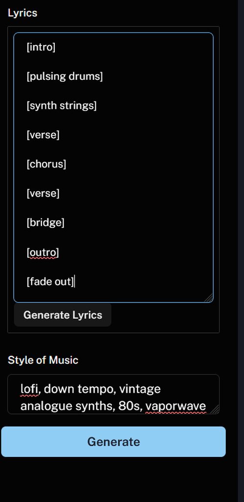Click the Style of Music label
244x502 pixels.
43,360
